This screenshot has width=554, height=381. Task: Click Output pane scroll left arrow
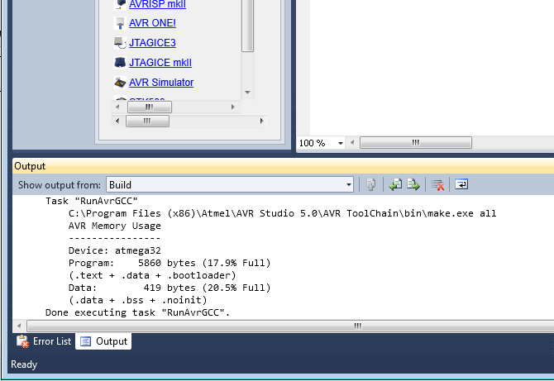coord(19,326)
